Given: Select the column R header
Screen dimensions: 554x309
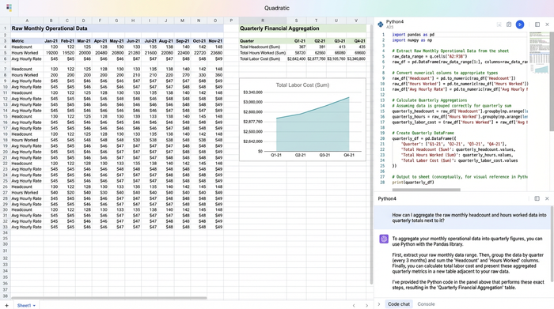Looking at the screenshot, I should (x=263, y=21).
